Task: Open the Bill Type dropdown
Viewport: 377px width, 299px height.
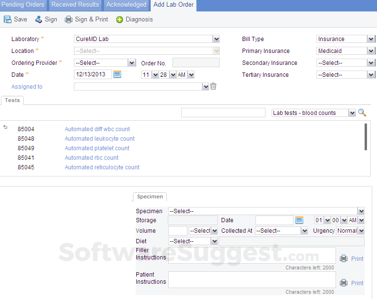Action: [371, 39]
